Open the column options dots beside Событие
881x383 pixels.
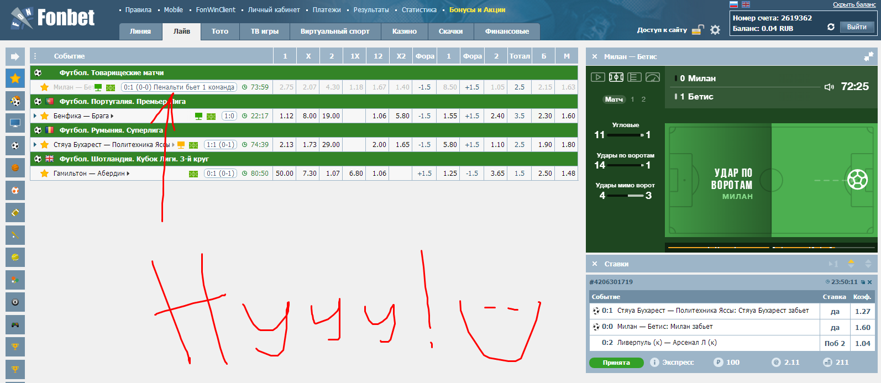35,56
